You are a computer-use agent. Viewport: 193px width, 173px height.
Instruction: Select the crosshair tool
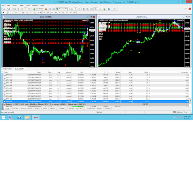tap(7, 12)
